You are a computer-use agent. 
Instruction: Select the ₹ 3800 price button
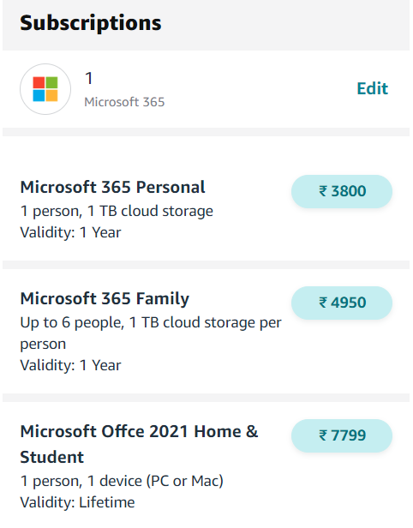pyautogui.click(x=342, y=191)
